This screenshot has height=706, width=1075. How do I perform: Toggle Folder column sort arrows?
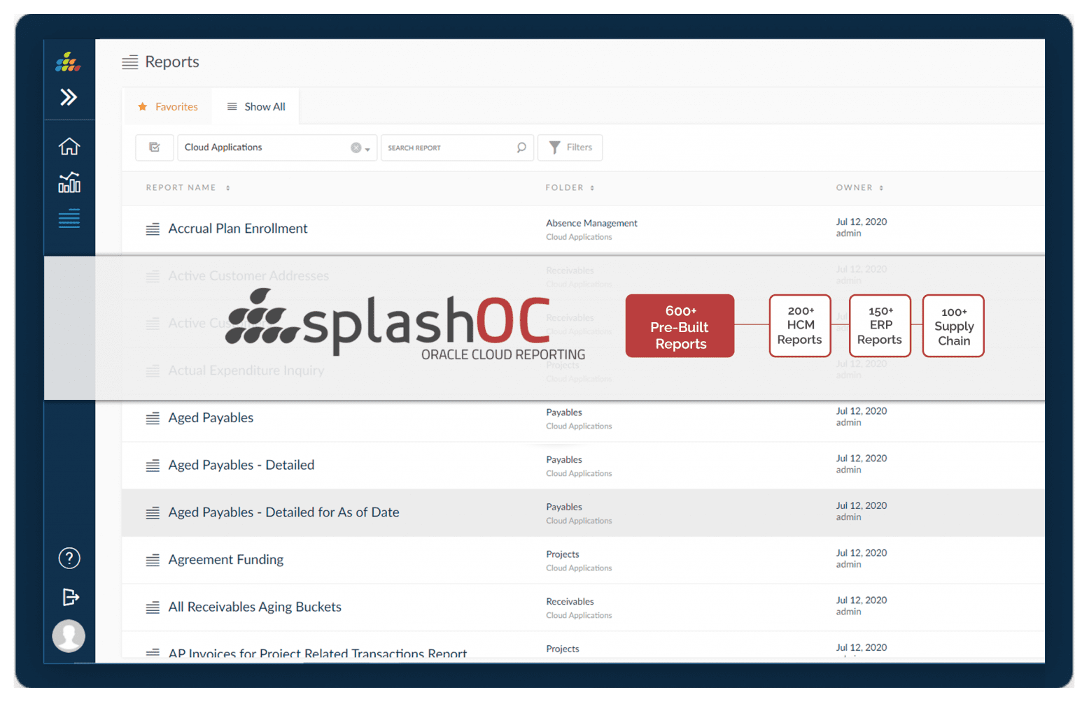[591, 187]
